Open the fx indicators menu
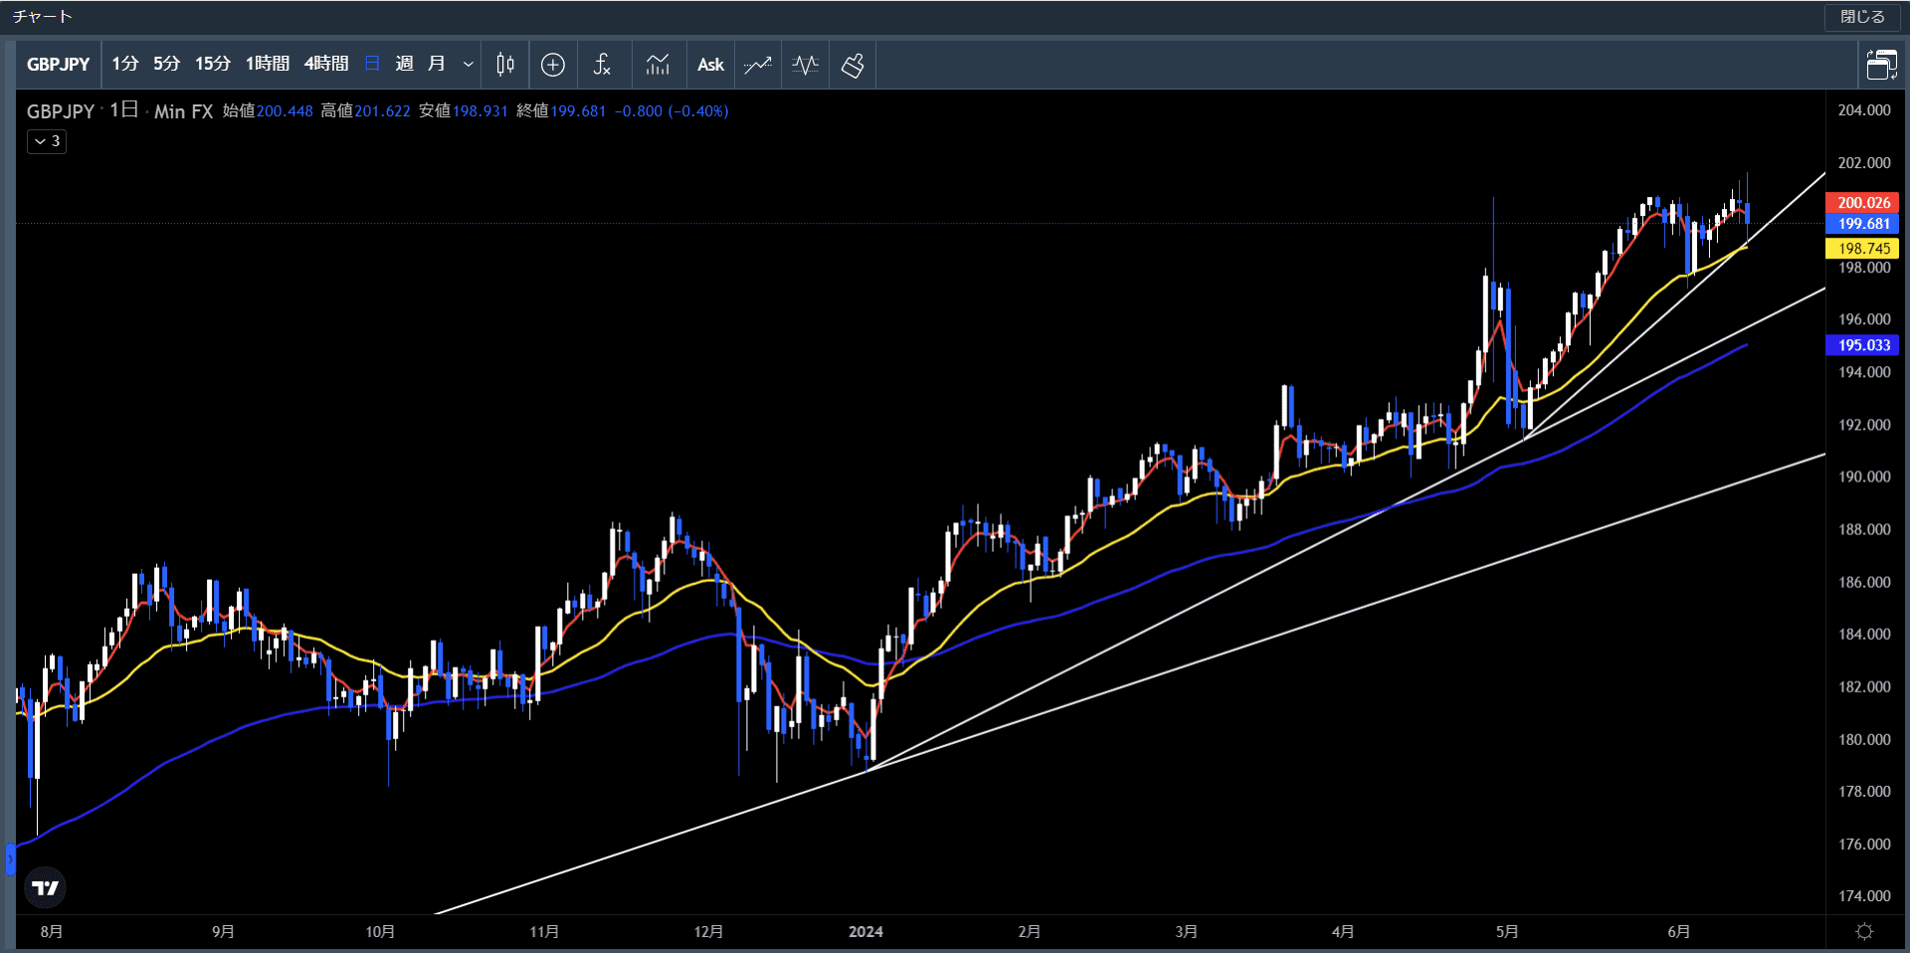The width and height of the screenshot is (1910, 953). pyautogui.click(x=602, y=65)
